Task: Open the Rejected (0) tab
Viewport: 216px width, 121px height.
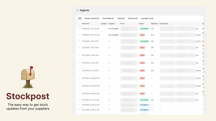Action: [133, 18]
